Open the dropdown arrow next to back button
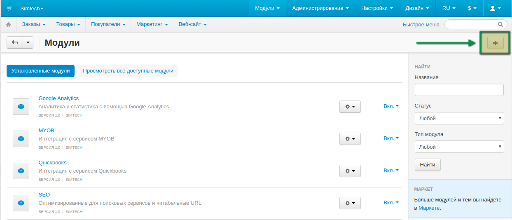Screen dimensions: 512x220 point(28,42)
